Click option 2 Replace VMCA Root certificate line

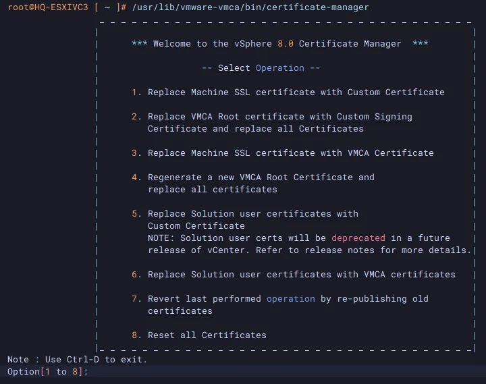tap(272, 117)
